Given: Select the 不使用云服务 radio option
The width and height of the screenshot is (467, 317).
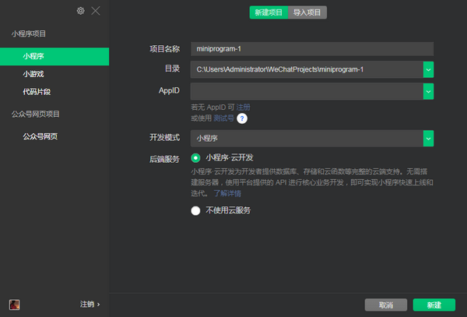Looking at the screenshot, I should click(x=195, y=210).
